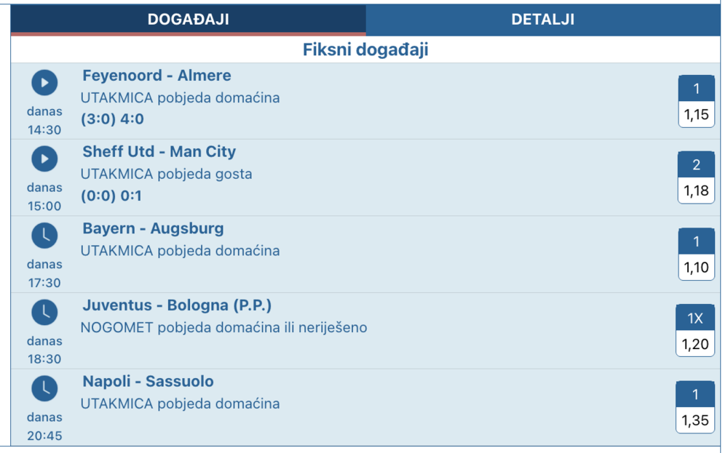Select the 1,18 odds for Man City
The width and height of the screenshot is (728, 453).
[x=696, y=191]
